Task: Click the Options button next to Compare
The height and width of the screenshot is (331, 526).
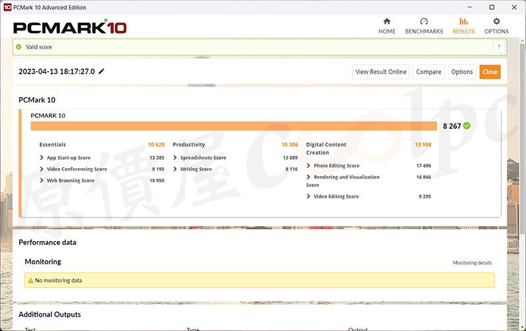Action: point(462,72)
